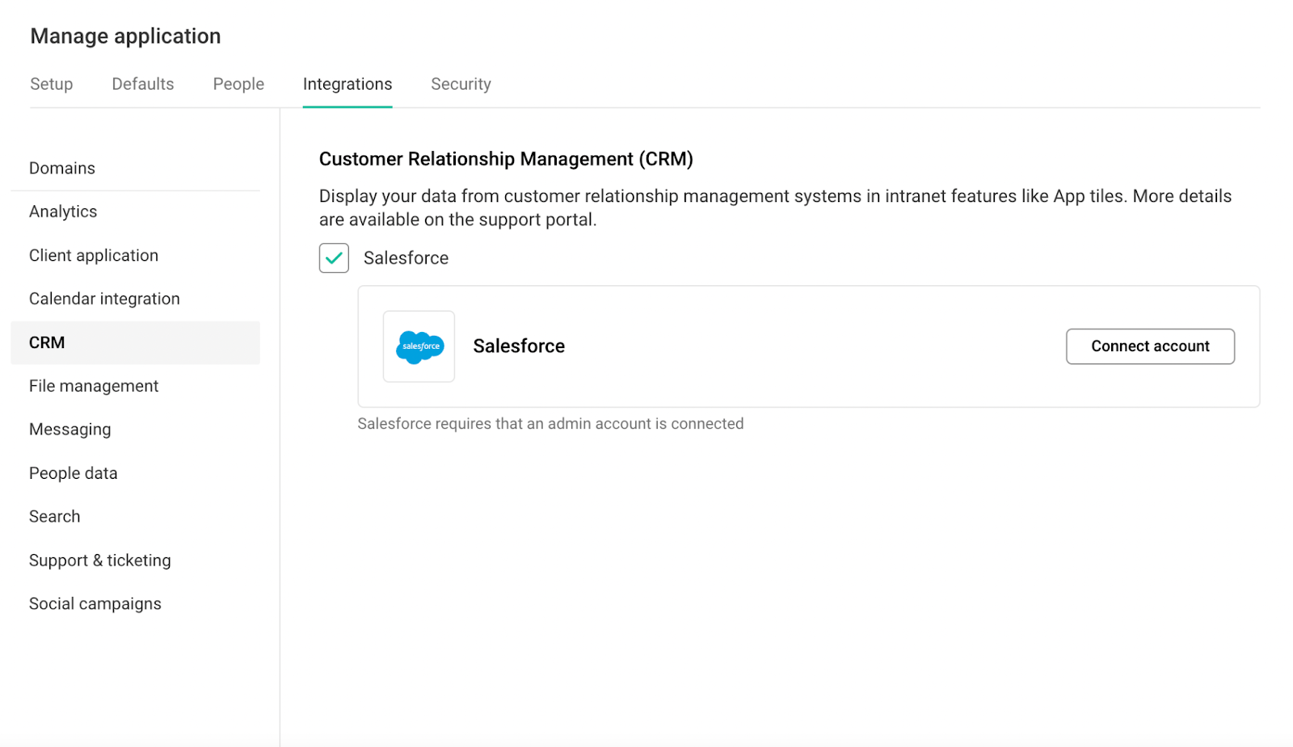Go to Calendar integration settings
Viewport: 1293px width, 747px height.
click(x=104, y=298)
